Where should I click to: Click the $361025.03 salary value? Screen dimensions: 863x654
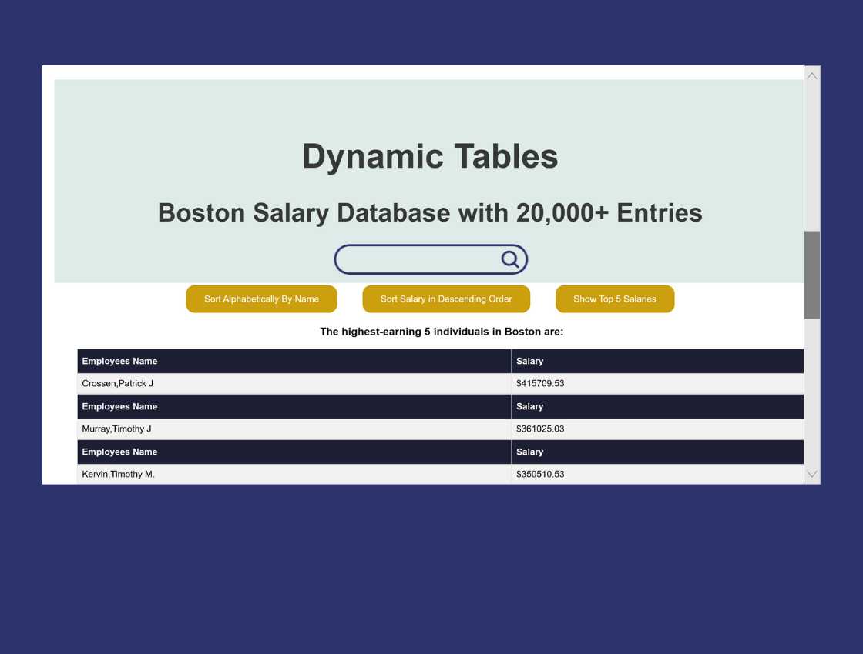540,429
